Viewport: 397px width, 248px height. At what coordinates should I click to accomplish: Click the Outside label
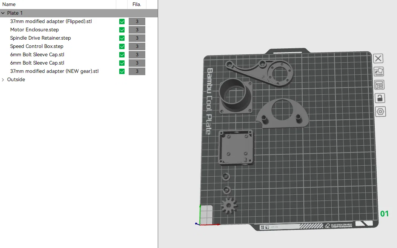16,80
